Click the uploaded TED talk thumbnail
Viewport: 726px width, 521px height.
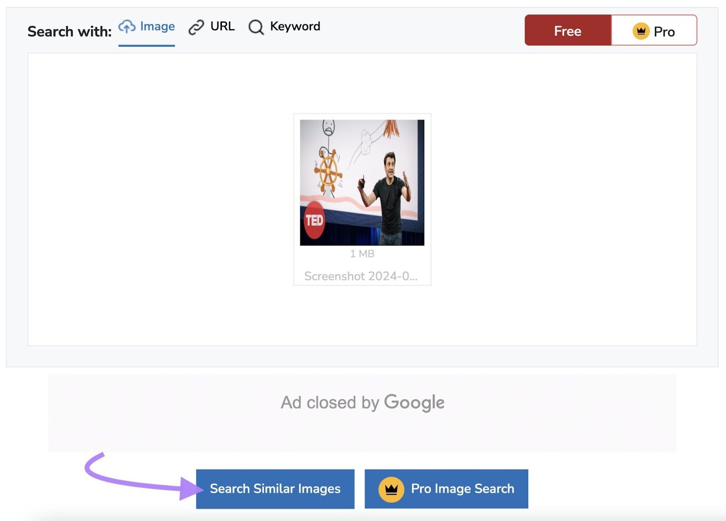click(362, 182)
